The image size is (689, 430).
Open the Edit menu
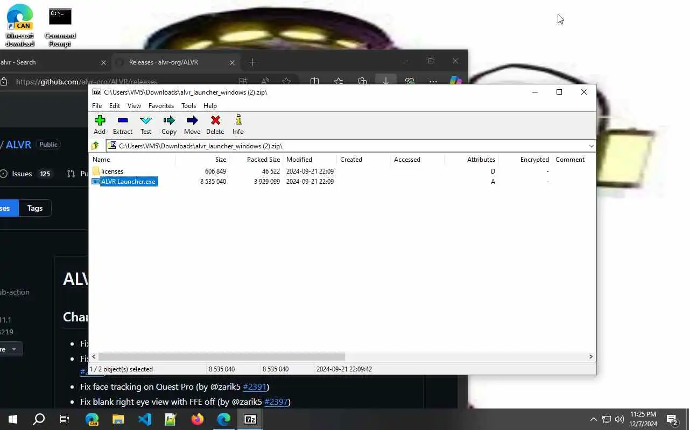tap(115, 106)
